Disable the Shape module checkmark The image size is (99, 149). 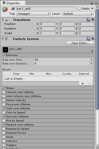pos(4,88)
